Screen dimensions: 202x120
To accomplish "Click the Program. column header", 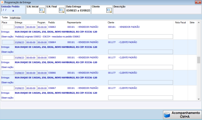I will [42, 22].
